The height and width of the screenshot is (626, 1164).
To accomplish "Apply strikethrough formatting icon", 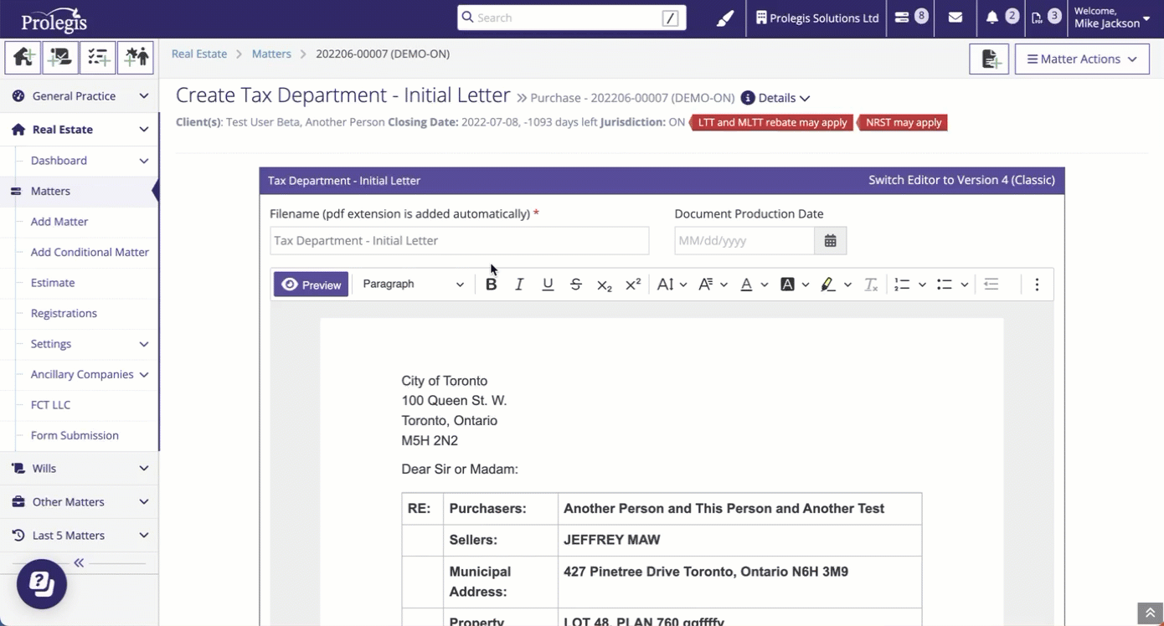I will [x=576, y=285].
